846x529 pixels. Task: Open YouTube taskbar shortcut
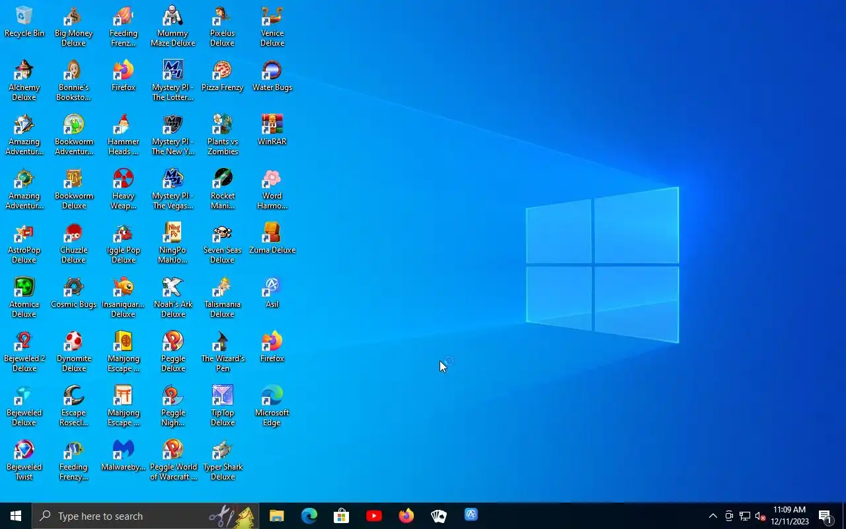tap(373, 516)
